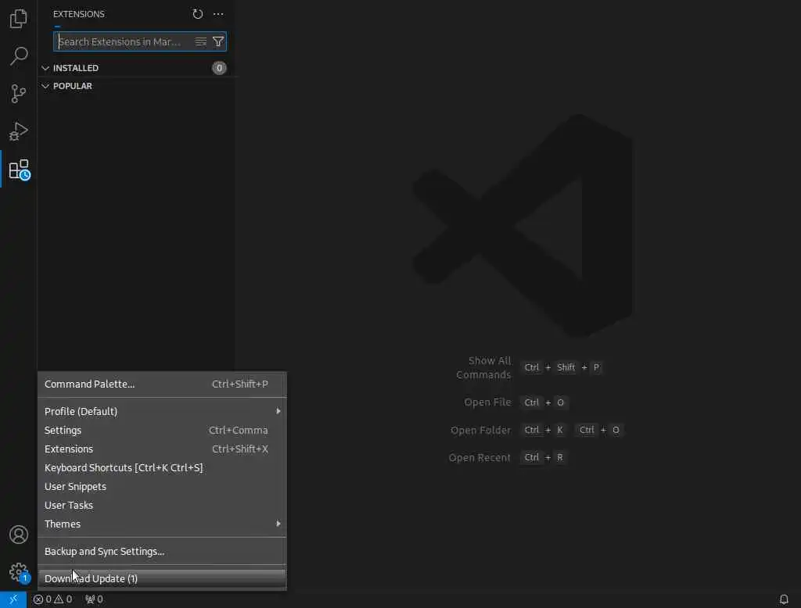Select User Tasks menu entry

[163, 505]
